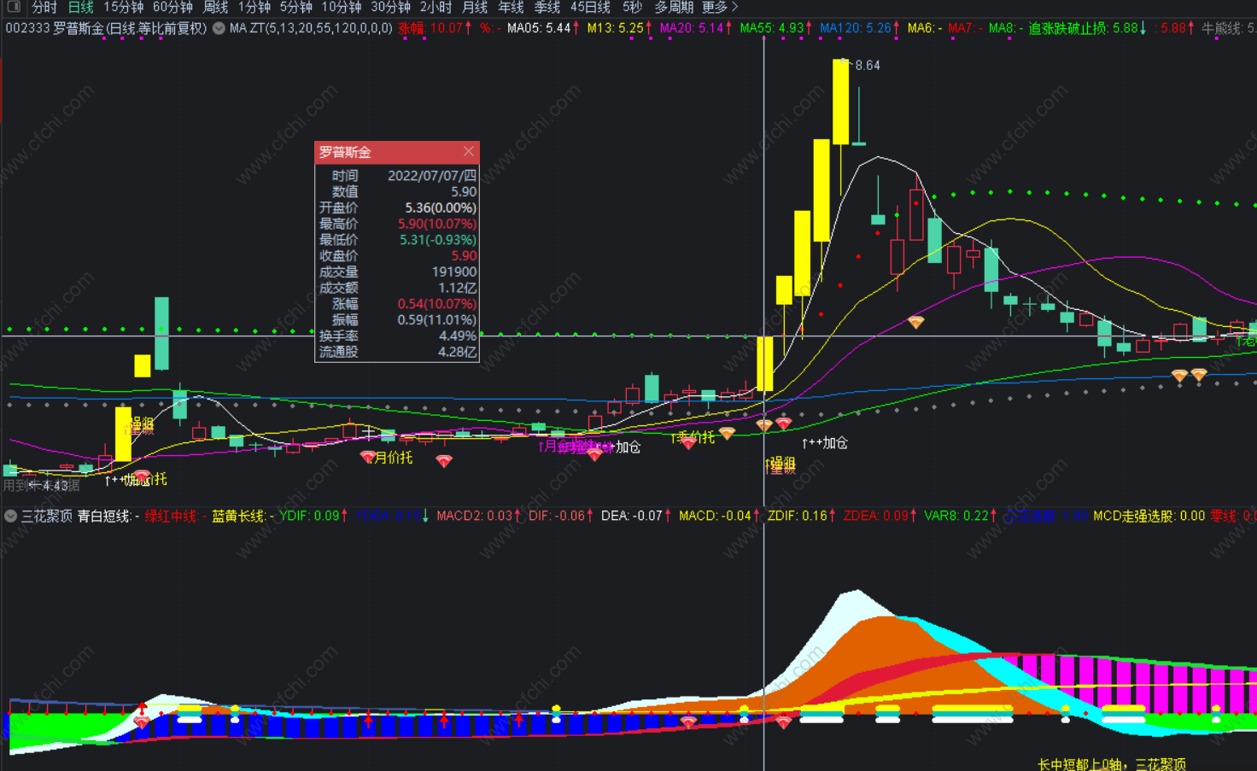Click the MA120: 5.26 readout
Viewport: 1257px width, 771px height.
coord(860,28)
